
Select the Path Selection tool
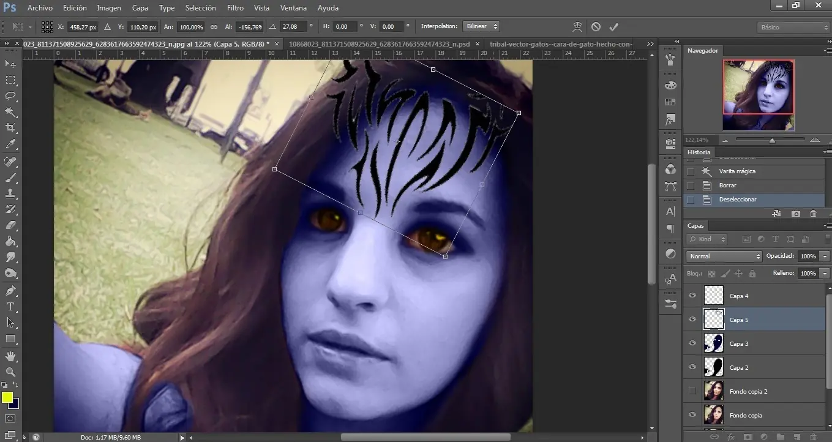pyautogui.click(x=10, y=322)
